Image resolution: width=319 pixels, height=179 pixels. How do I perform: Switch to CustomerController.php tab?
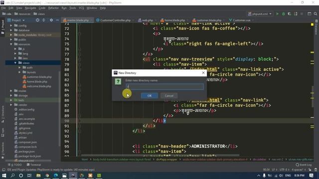[x=115, y=20]
